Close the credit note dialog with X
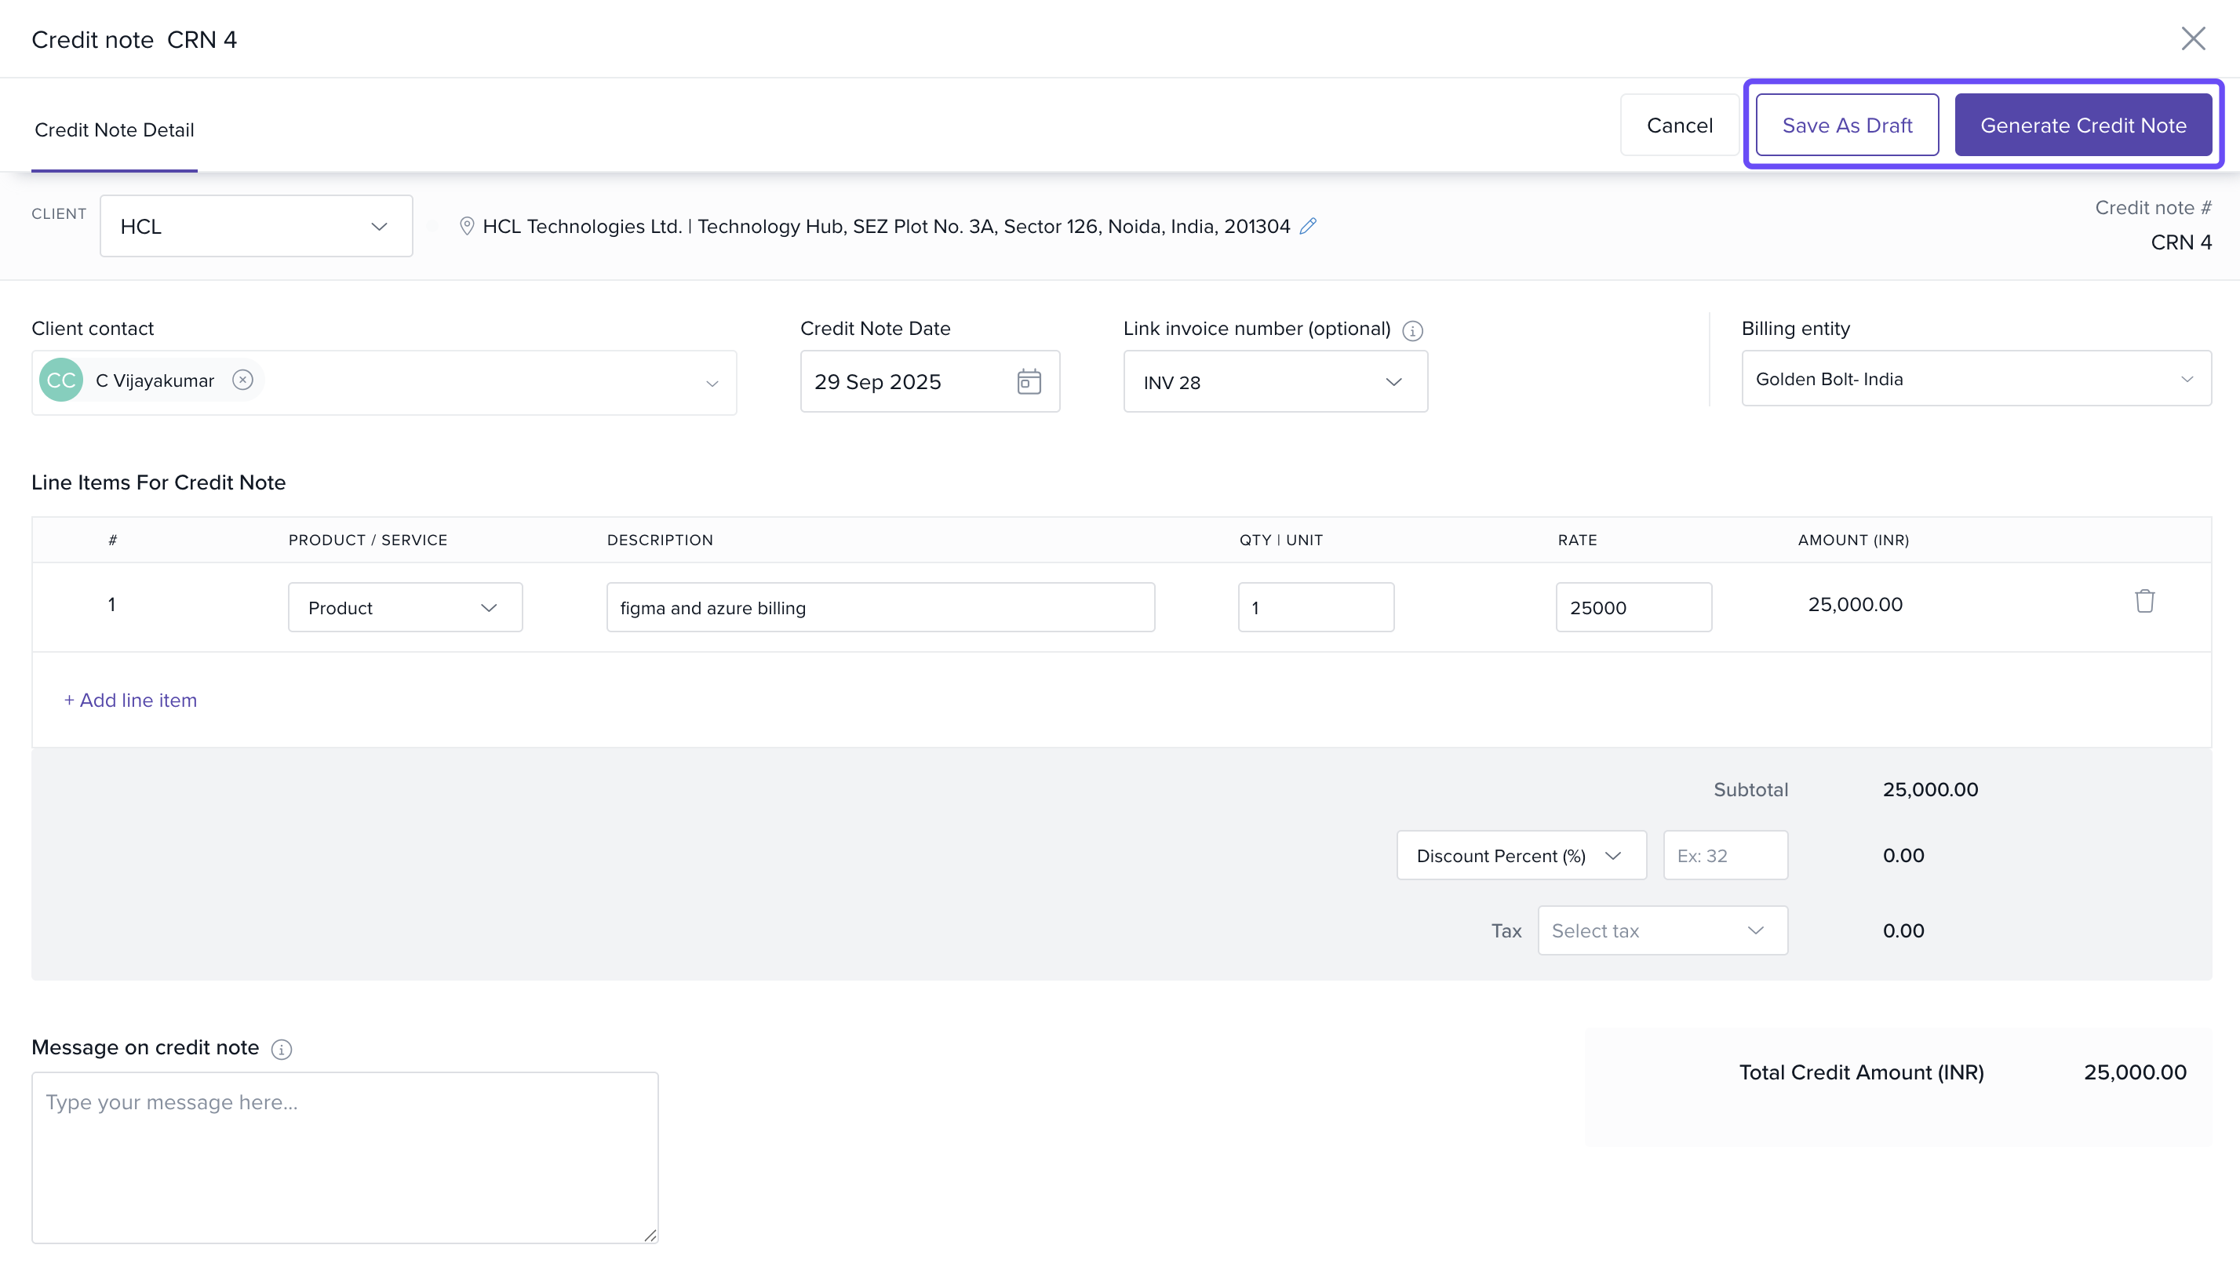 [x=2193, y=38]
